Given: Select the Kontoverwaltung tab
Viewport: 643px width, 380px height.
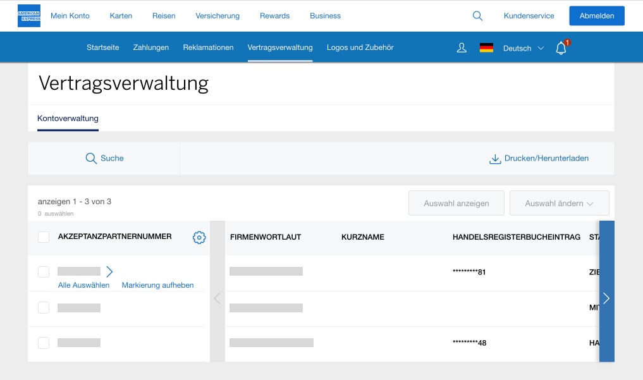Looking at the screenshot, I should (68, 118).
